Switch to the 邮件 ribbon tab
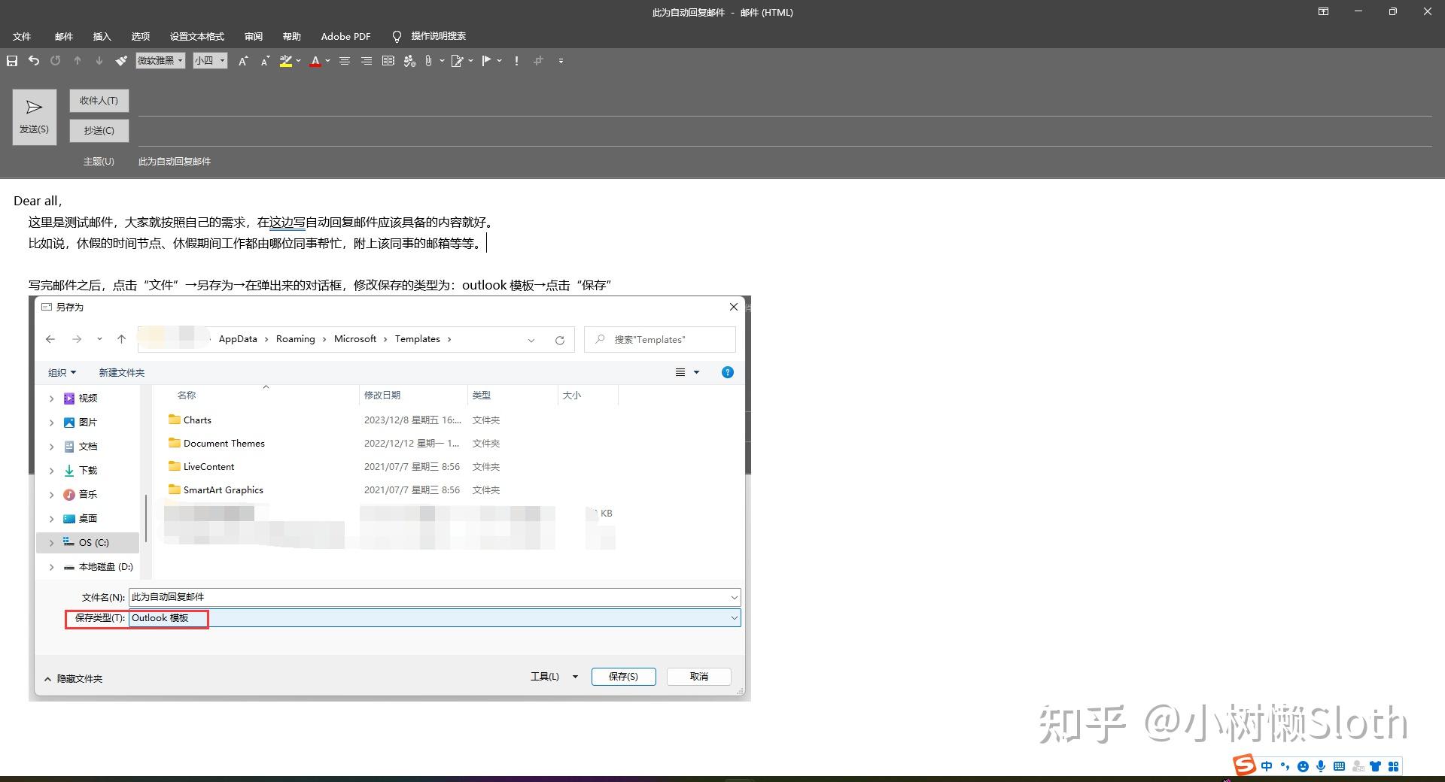Image resolution: width=1445 pixels, height=782 pixels. point(64,36)
